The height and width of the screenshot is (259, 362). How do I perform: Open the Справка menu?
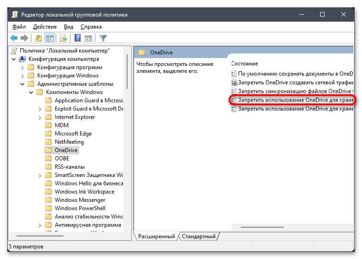91,27
